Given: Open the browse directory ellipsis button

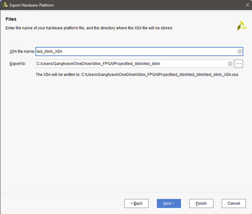Looking at the screenshot, I should tap(239, 64).
